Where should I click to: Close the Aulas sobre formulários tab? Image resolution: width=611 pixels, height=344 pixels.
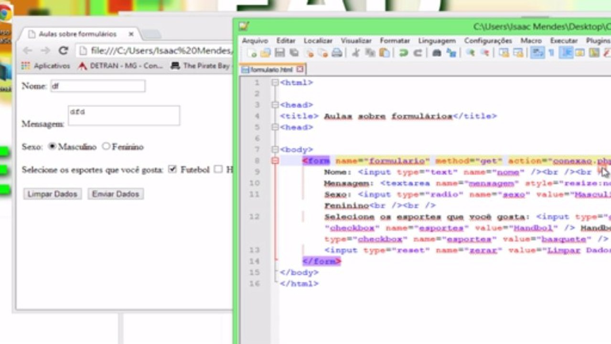click(x=131, y=34)
